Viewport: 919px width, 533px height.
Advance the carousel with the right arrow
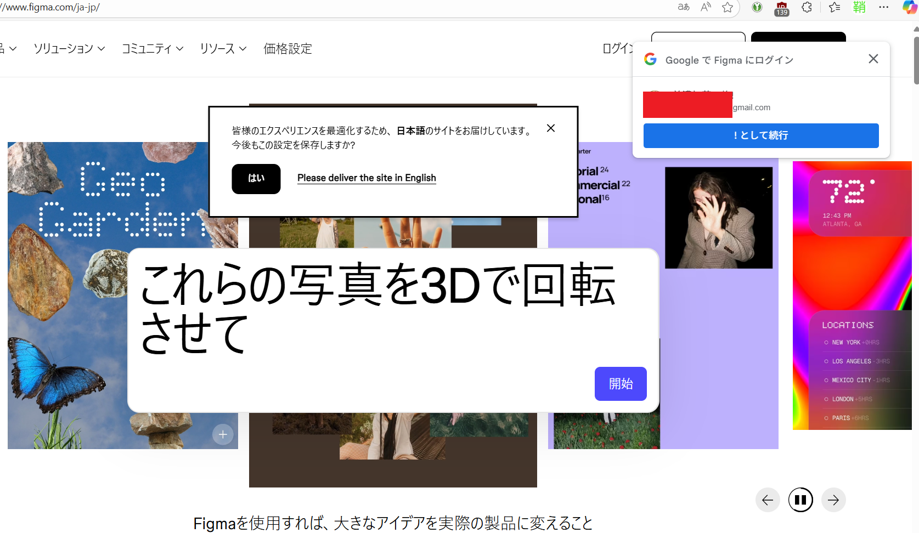coord(833,500)
